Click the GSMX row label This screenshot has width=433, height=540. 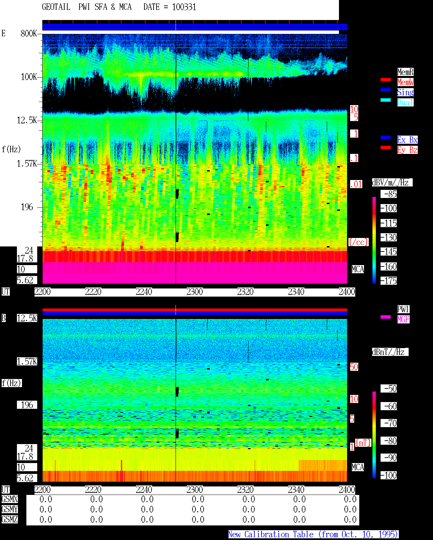(9, 499)
